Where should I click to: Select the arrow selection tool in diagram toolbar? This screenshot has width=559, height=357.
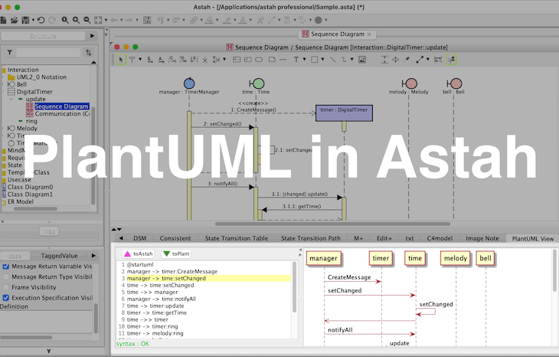pos(120,59)
